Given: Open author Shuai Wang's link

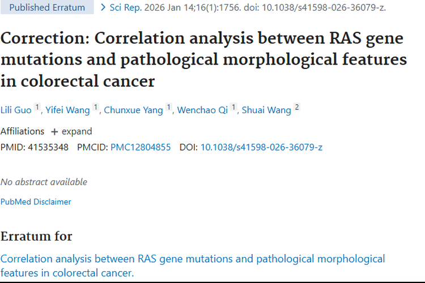Looking at the screenshot, I should point(266,110).
